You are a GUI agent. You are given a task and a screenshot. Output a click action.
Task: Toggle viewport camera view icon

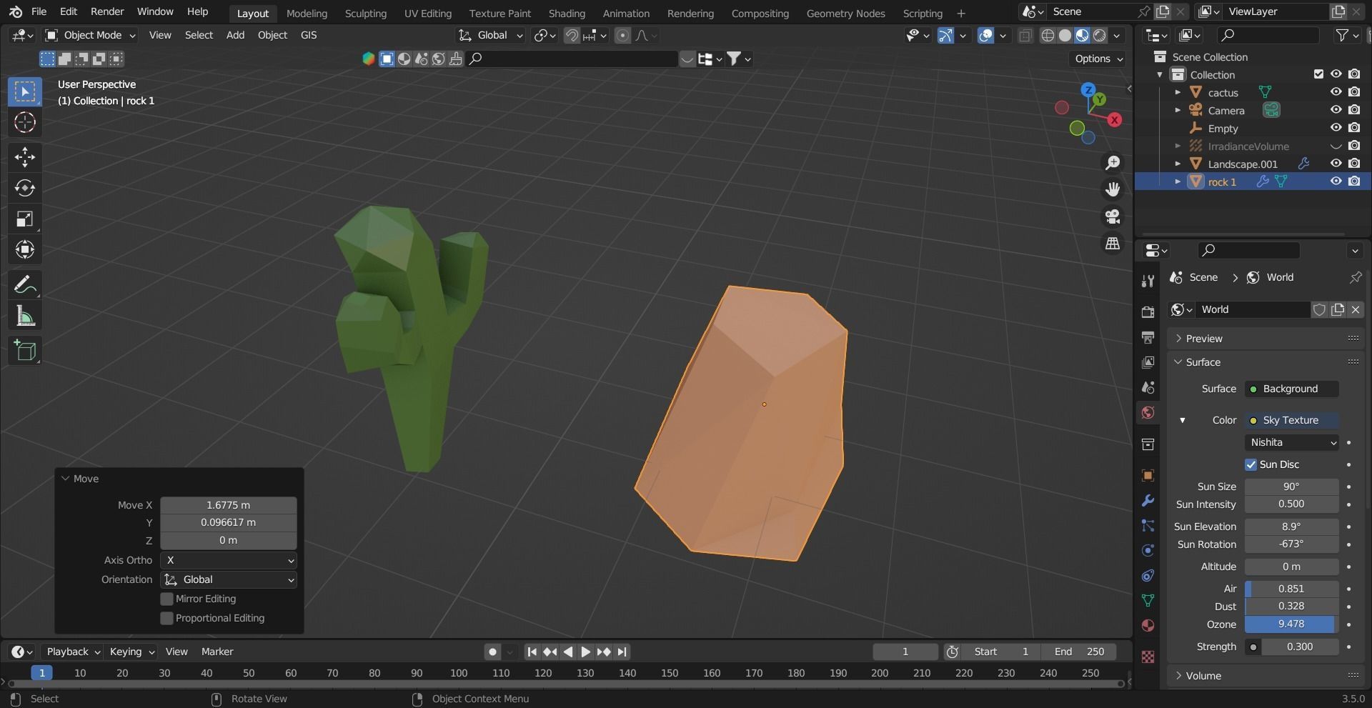(1112, 216)
